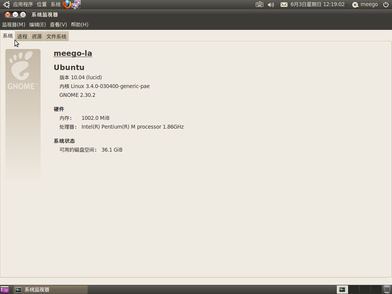Screen dimensions: 392x294
Task: Open the 系统 menu in top panel
Action: [56, 5]
